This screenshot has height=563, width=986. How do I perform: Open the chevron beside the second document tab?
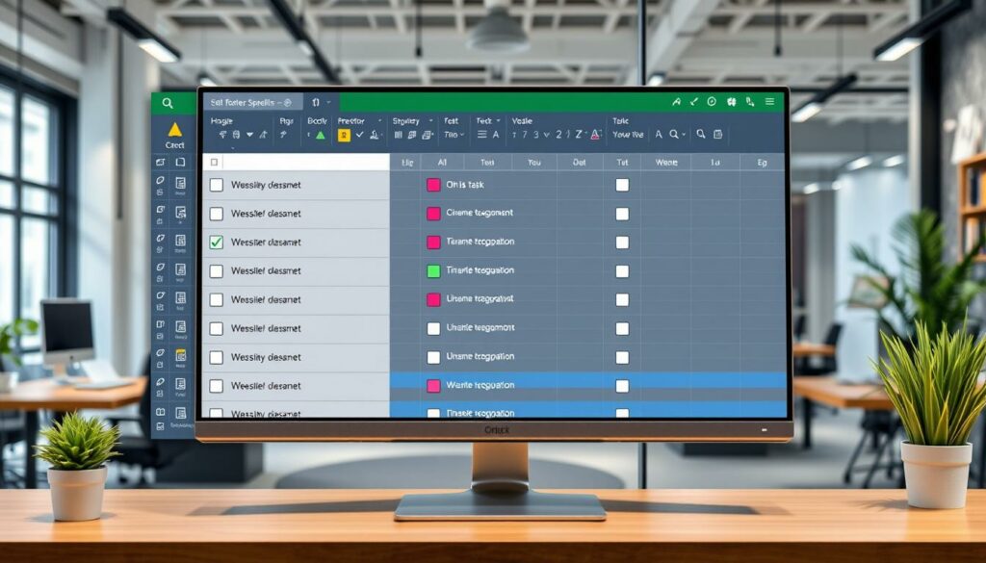pyautogui.click(x=328, y=102)
